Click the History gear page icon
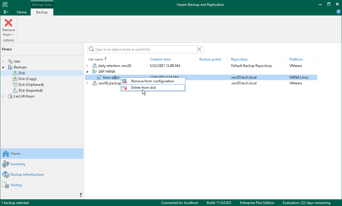The image size is (342, 206). 6,185
